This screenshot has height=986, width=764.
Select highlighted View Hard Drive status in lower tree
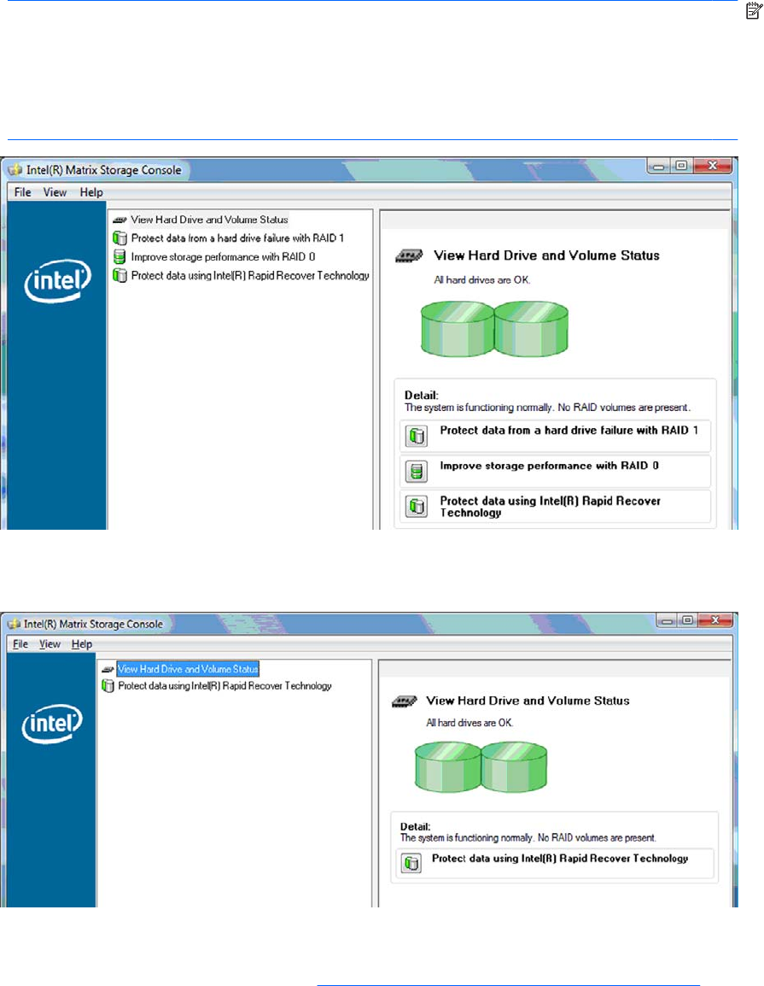[x=188, y=669]
